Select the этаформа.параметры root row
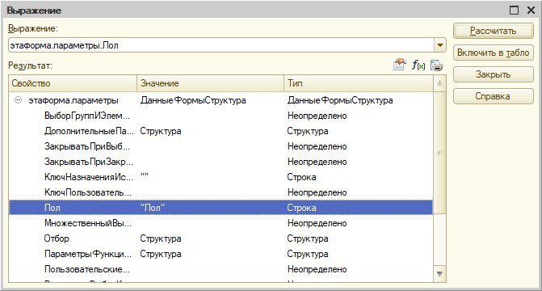 click(221, 100)
